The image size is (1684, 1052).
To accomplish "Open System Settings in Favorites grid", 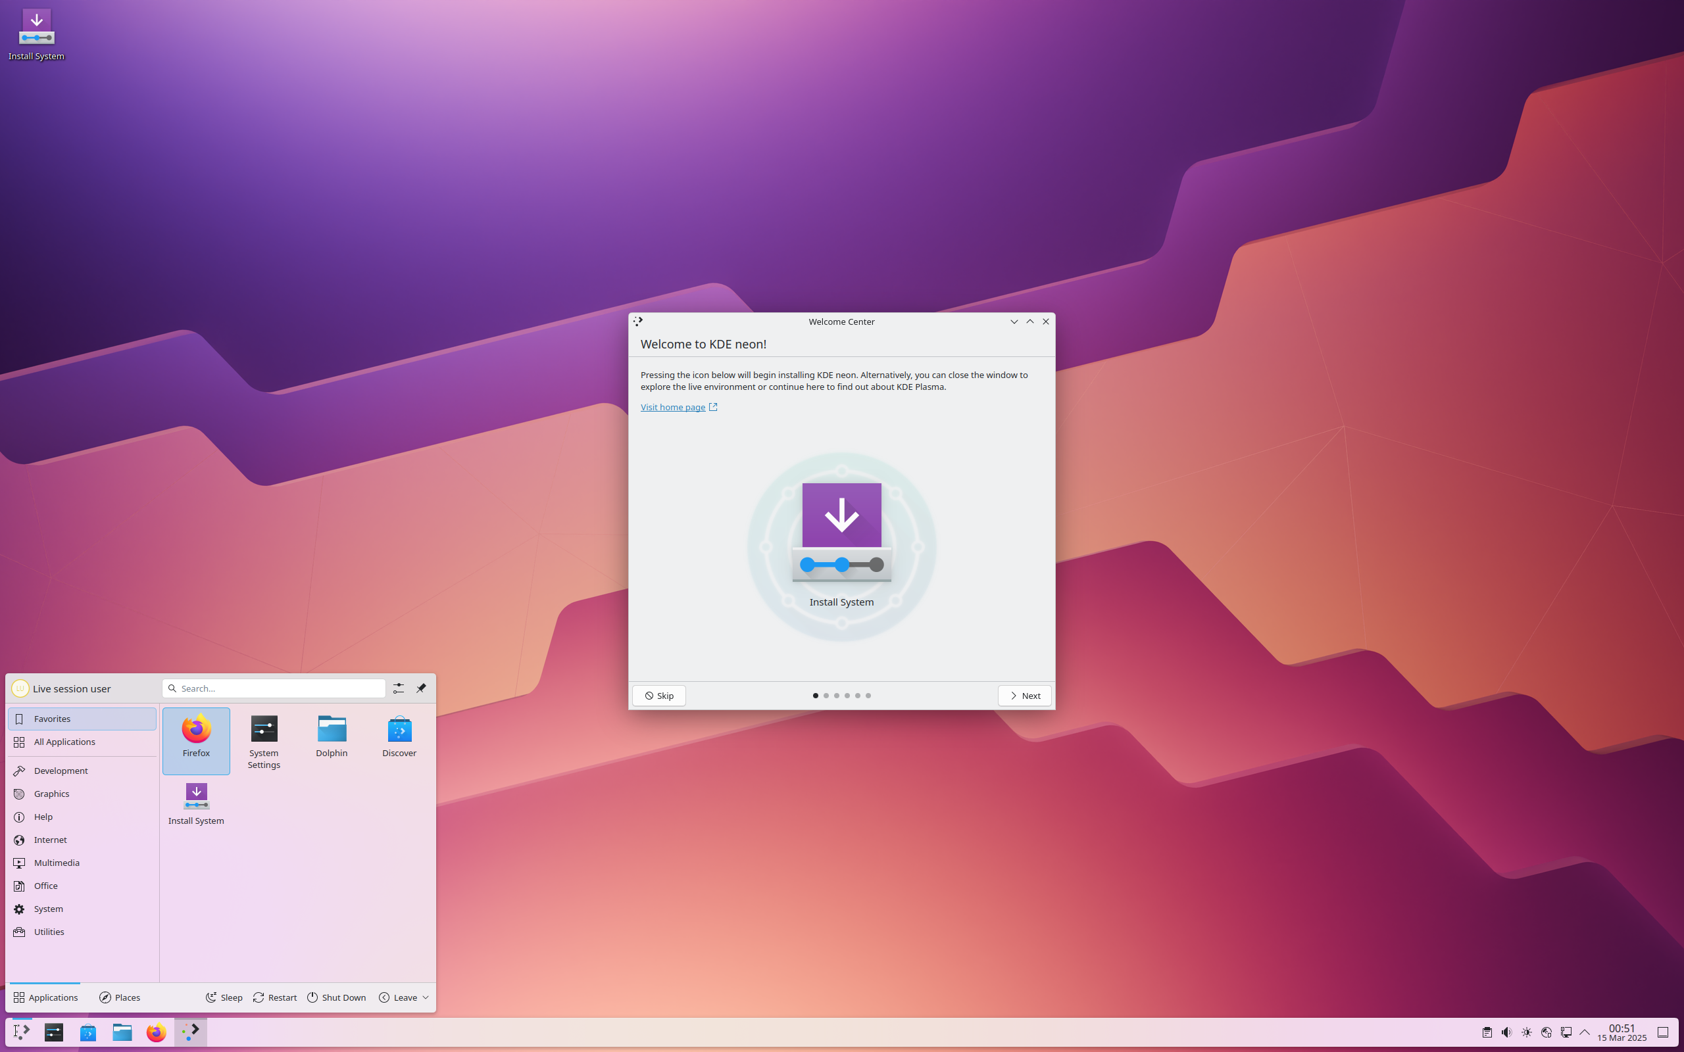I will coord(264,740).
